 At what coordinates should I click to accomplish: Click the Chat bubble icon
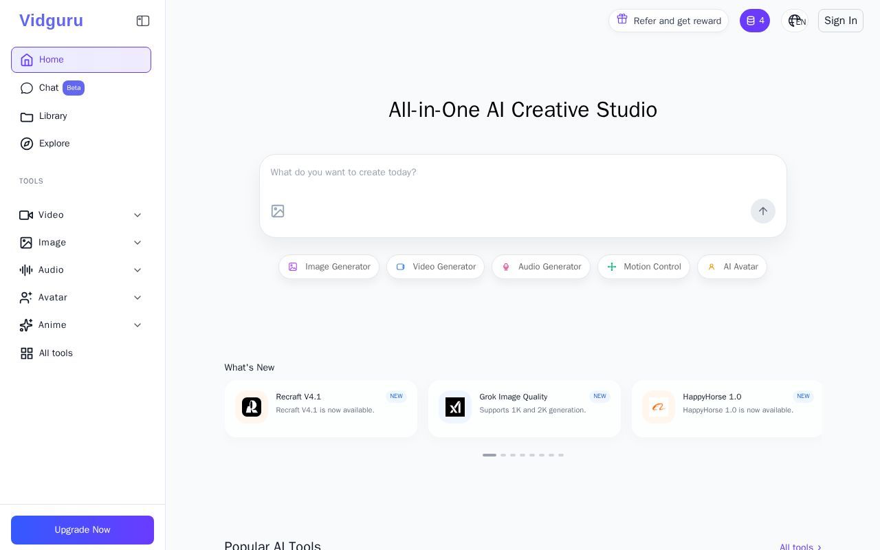(27, 88)
